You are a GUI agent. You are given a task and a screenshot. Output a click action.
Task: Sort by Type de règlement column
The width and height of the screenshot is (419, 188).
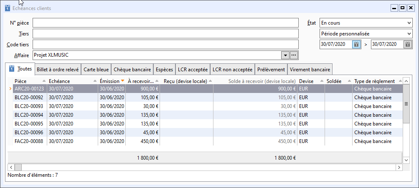[x=377, y=81]
